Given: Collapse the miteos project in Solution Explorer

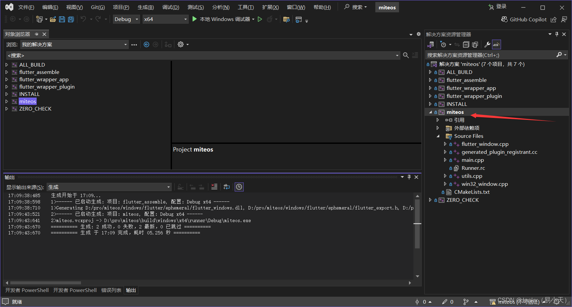Looking at the screenshot, I should (x=430, y=112).
